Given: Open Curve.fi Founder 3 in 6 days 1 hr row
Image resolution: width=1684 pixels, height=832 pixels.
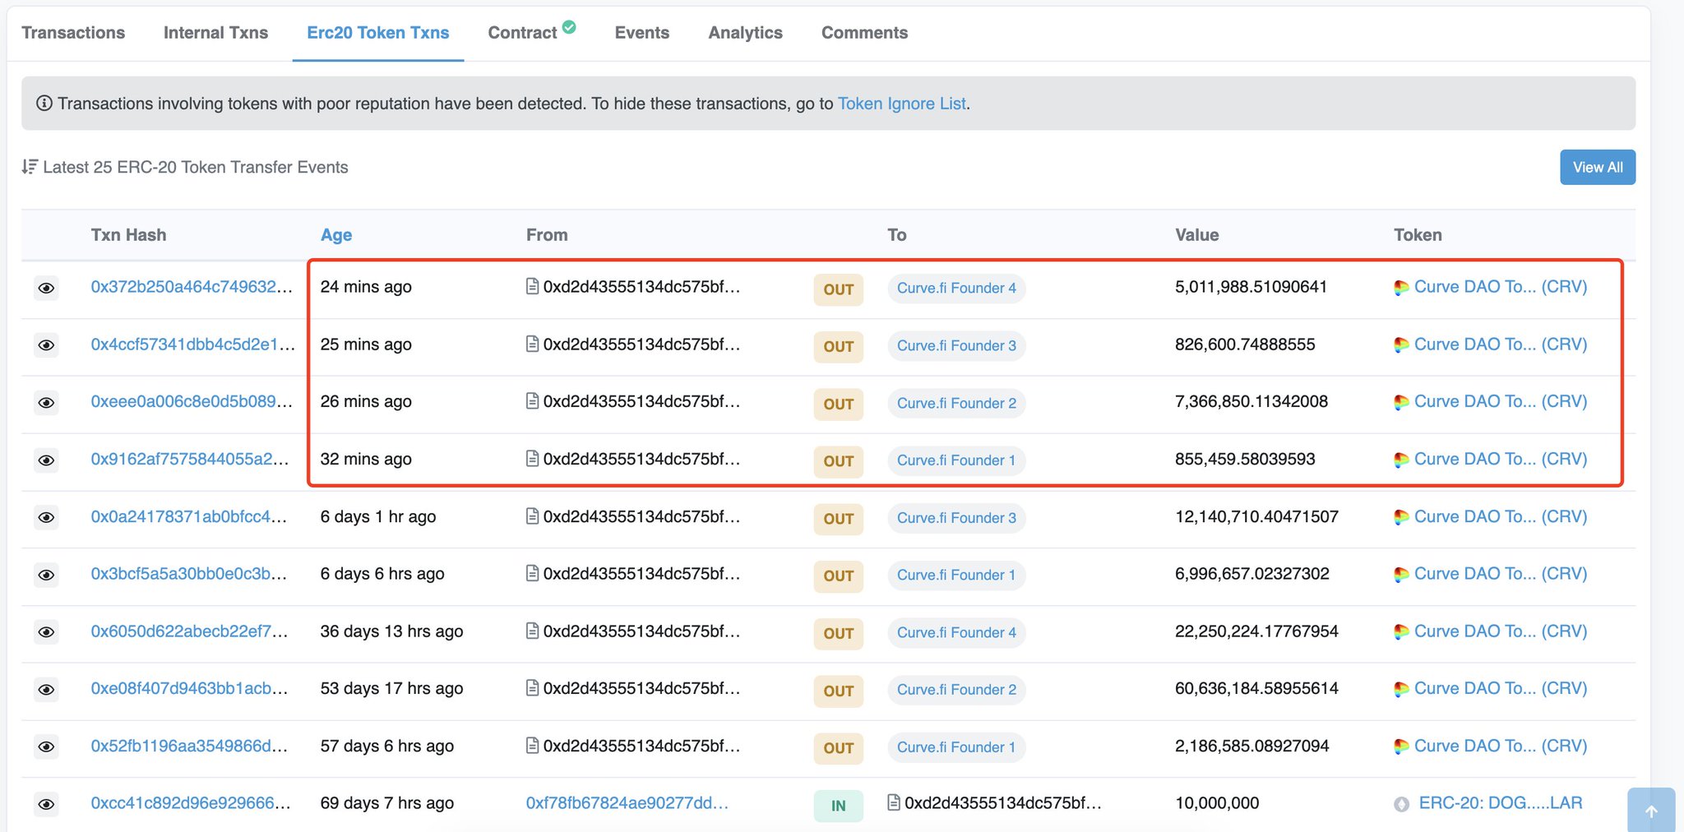Looking at the screenshot, I should [956, 518].
